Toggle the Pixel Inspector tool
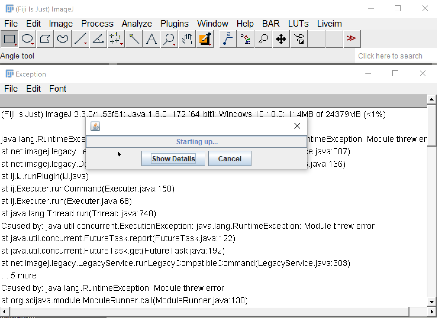The width and height of the screenshot is (437, 318). tap(245, 39)
